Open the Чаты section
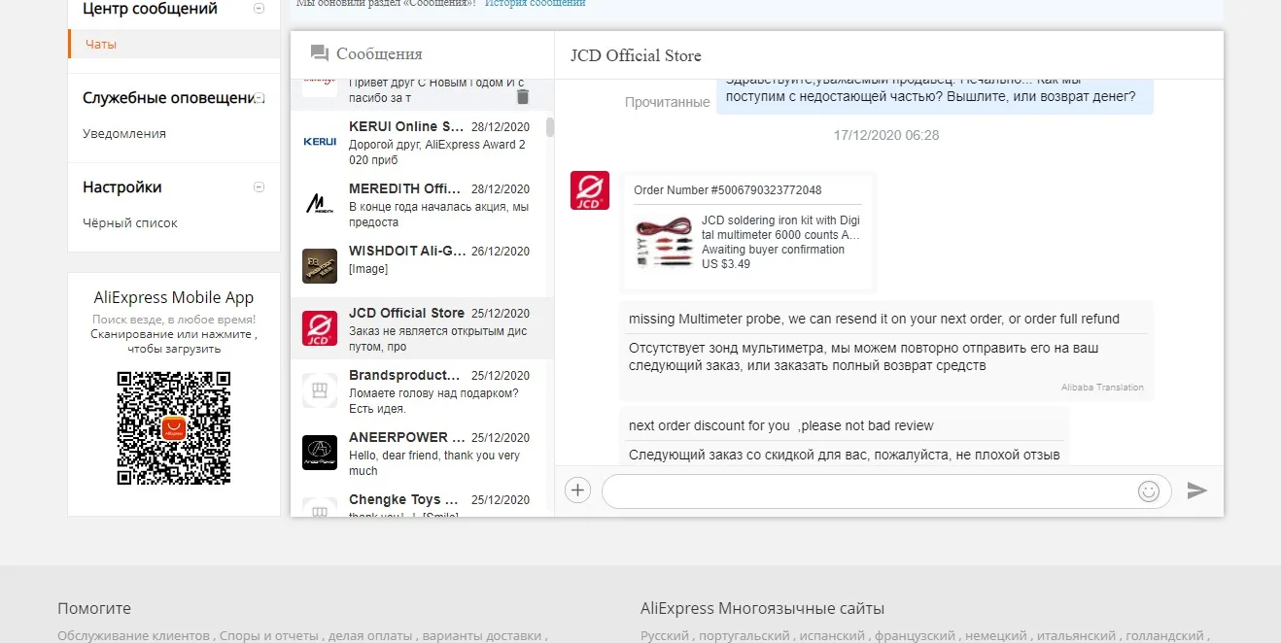The image size is (1281, 643). click(x=174, y=44)
